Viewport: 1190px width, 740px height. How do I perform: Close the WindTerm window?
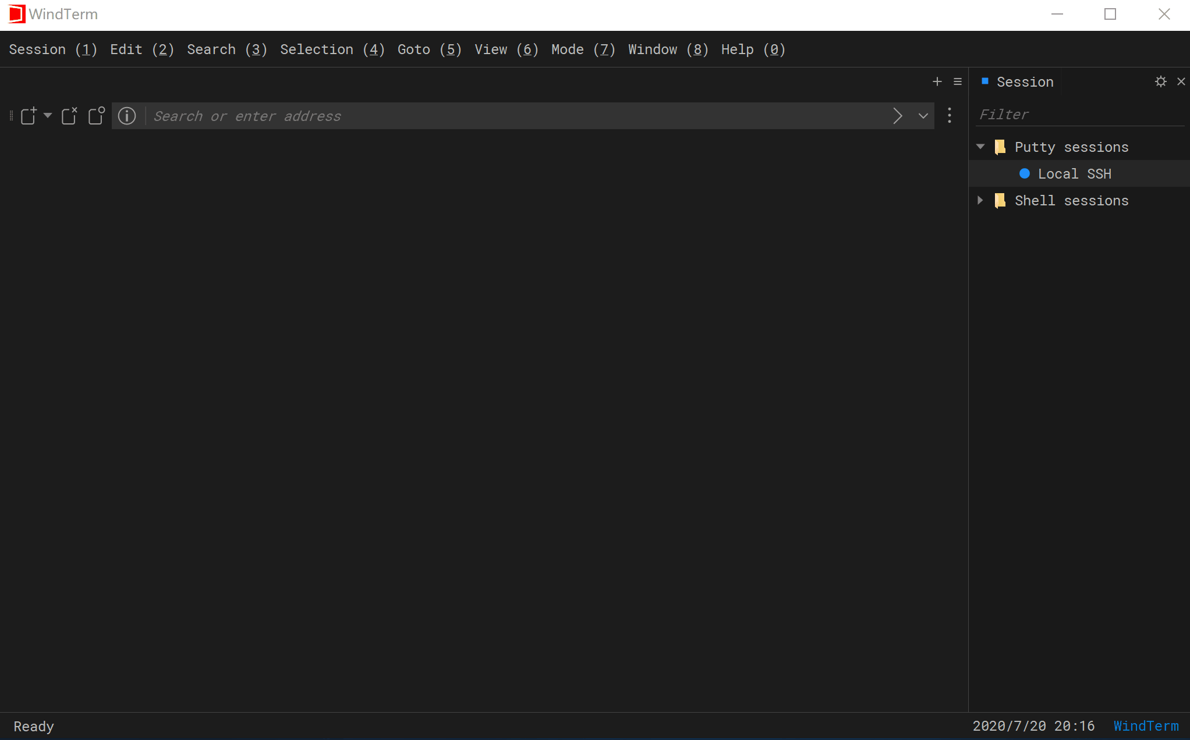tap(1164, 14)
